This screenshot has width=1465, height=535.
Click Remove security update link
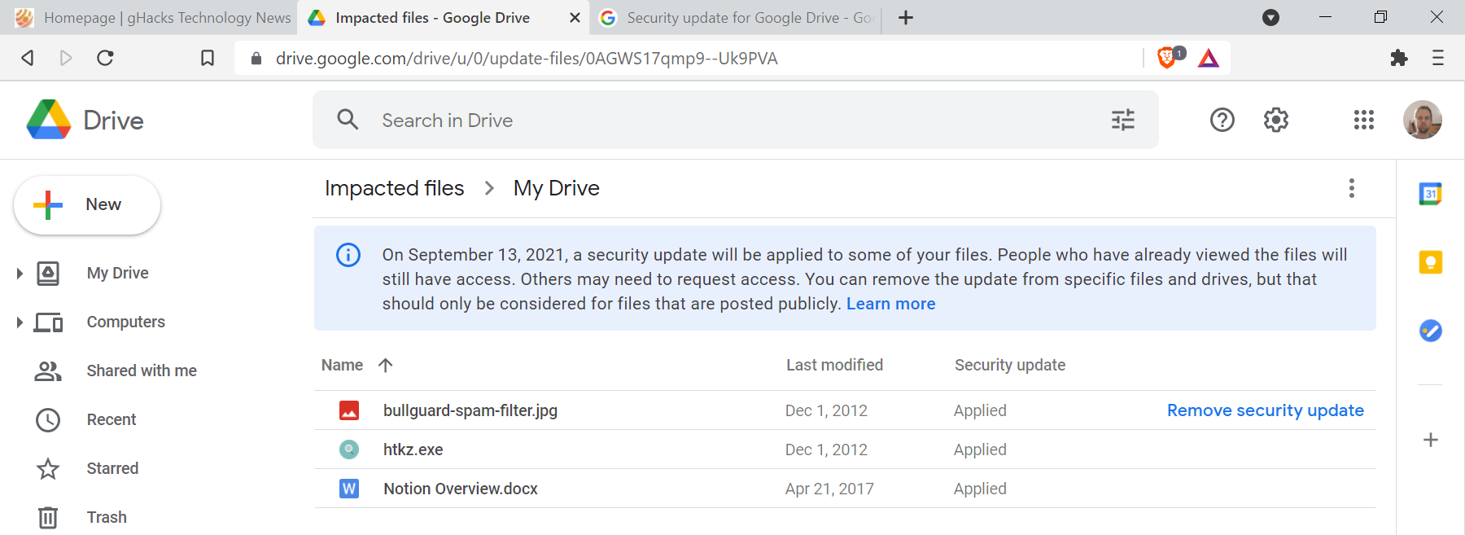pos(1265,410)
